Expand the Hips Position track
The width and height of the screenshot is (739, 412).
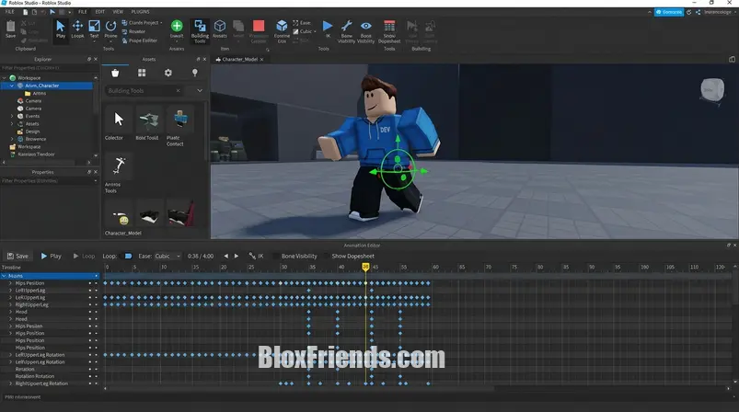[11, 283]
